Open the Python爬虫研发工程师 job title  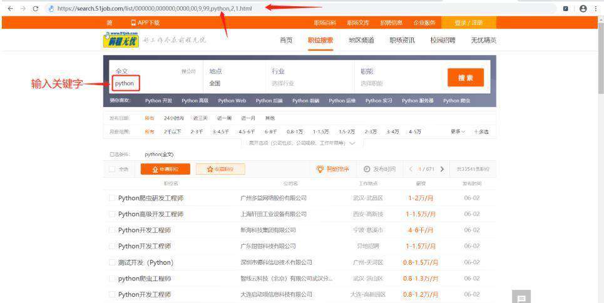151,198
